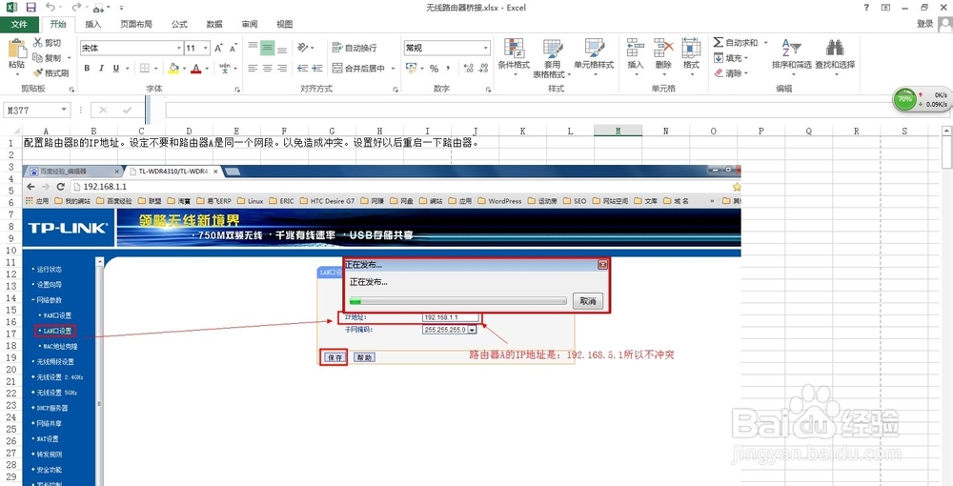Image resolution: width=953 pixels, height=486 pixels.
Task: Open 单元格样式 cell styles gallery
Action: [x=594, y=58]
